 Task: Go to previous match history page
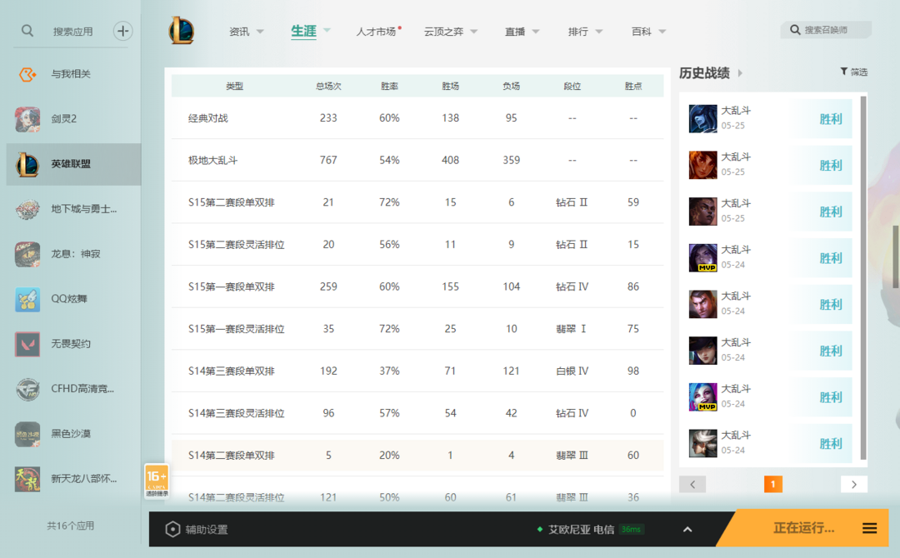pyautogui.click(x=692, y=484)
